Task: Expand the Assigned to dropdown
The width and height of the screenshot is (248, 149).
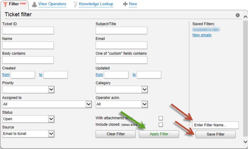Action: point(89,104)
